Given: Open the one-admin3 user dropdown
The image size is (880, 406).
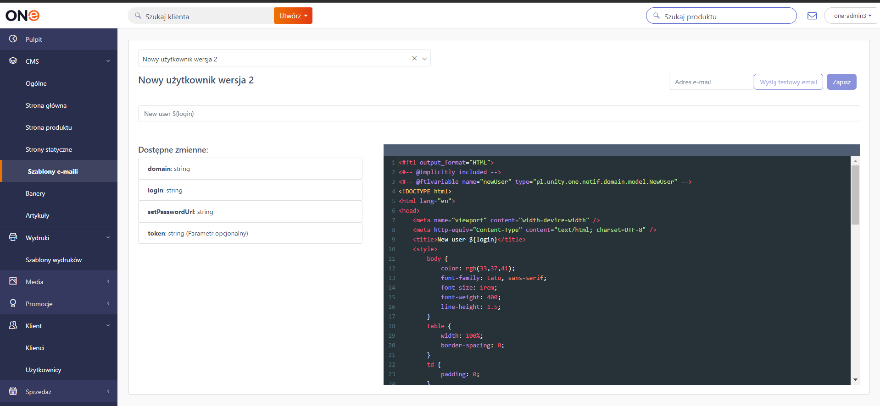Looking at the screenshot, I should (851, 16).
